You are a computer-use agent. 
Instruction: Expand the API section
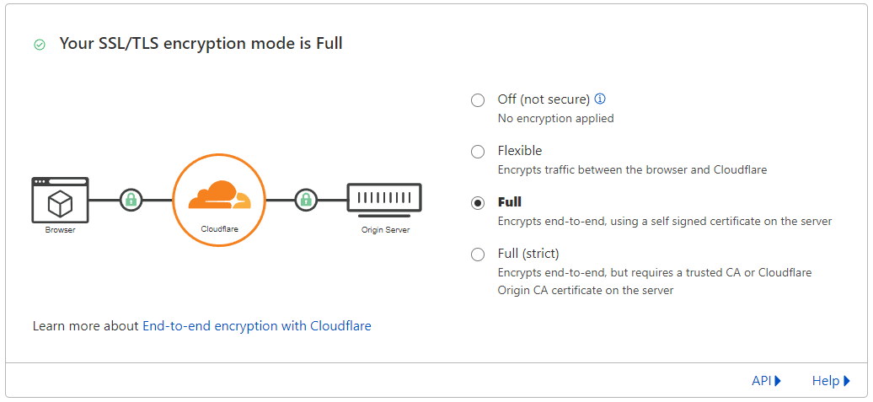coord(766,381)
